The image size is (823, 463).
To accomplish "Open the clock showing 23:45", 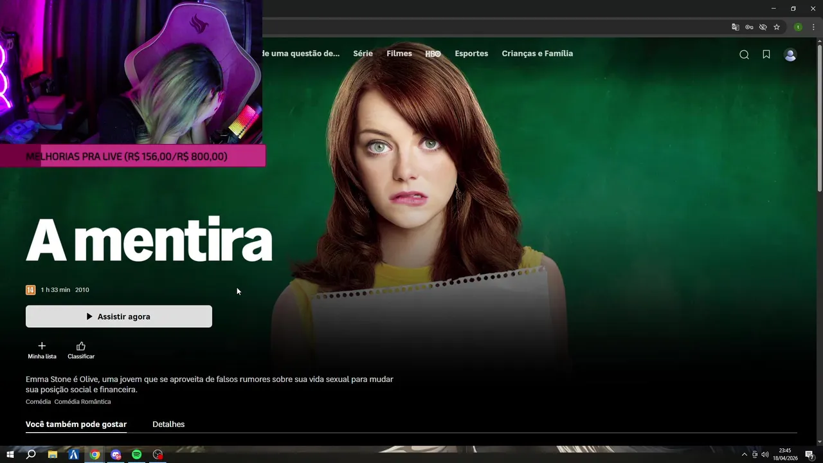I will (785, 455).
